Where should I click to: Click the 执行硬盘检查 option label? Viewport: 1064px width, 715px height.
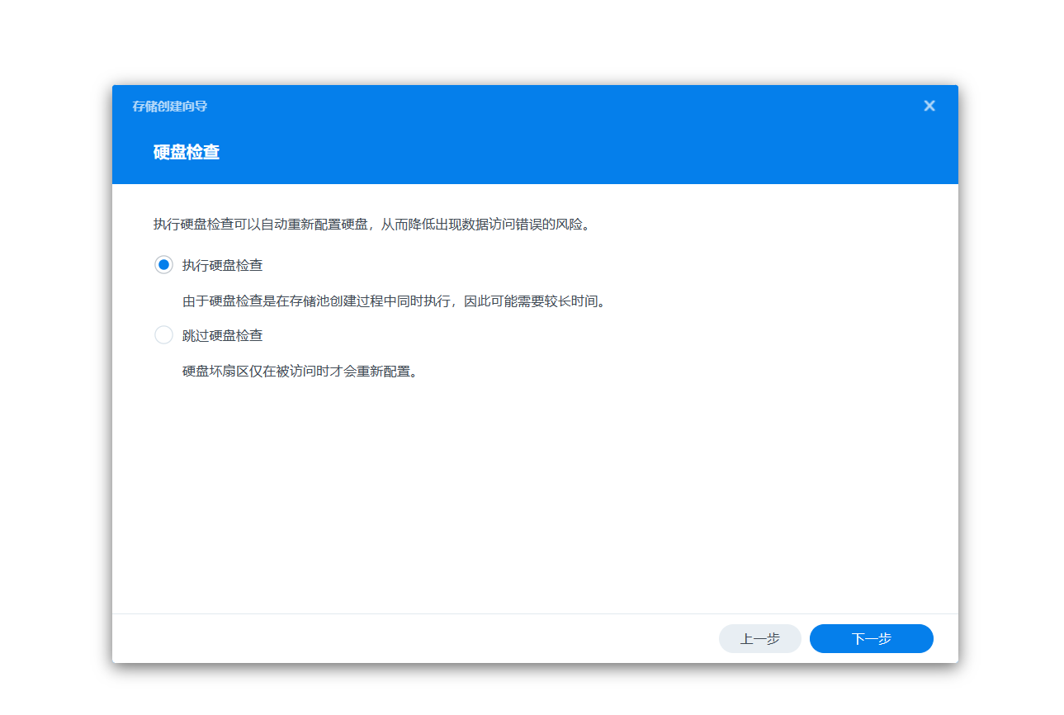(223, 265)
